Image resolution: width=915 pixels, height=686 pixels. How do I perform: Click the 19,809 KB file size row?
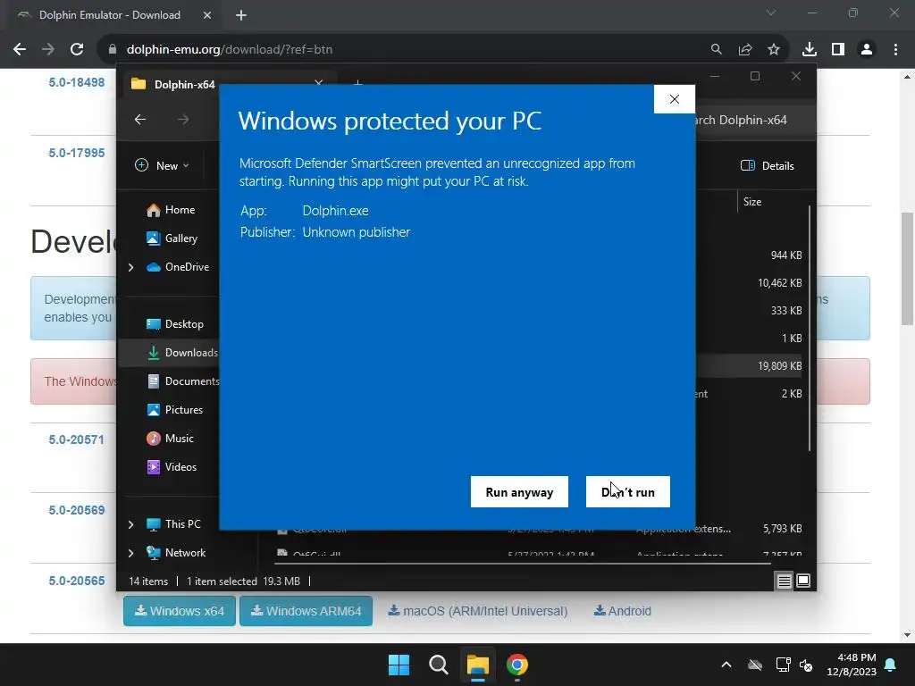tap(779, 366)
